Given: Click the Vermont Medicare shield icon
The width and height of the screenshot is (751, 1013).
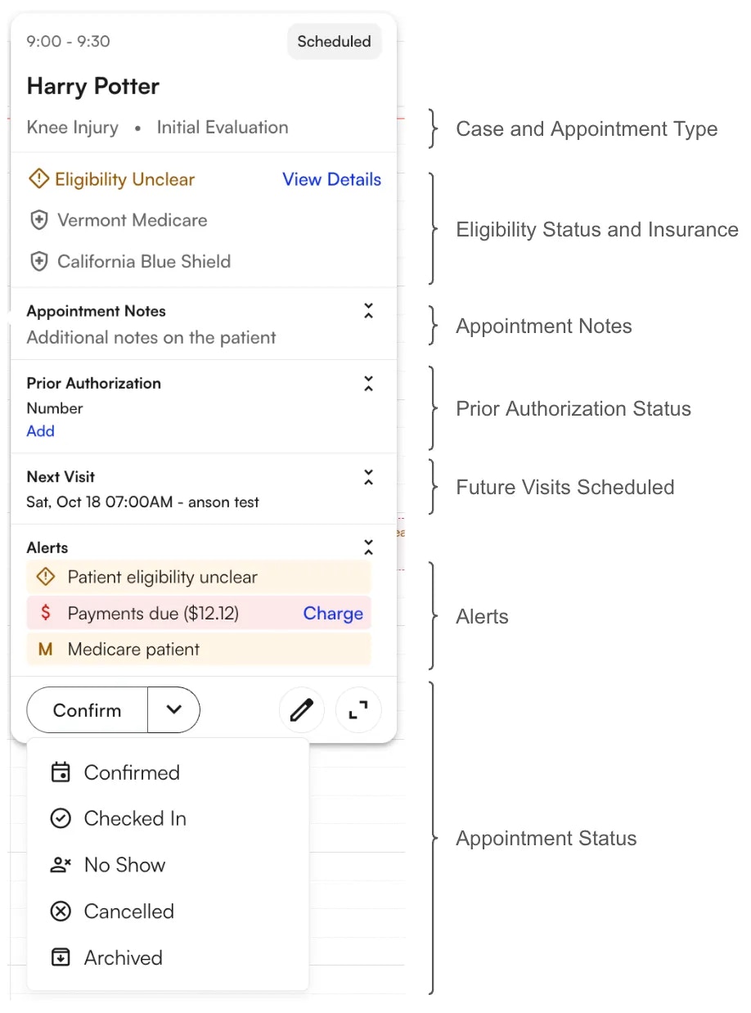Looking at the screenshot, I should (38, 220).
